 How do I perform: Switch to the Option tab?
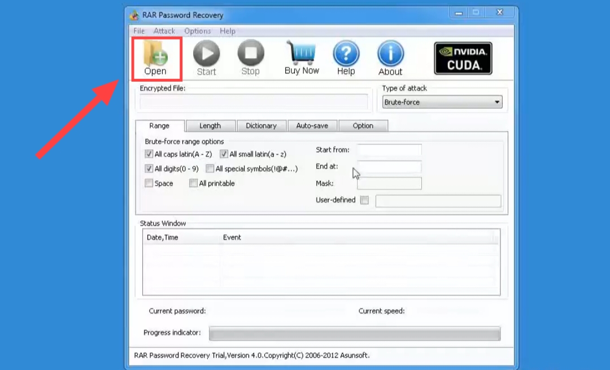click(x=363, y=126)
